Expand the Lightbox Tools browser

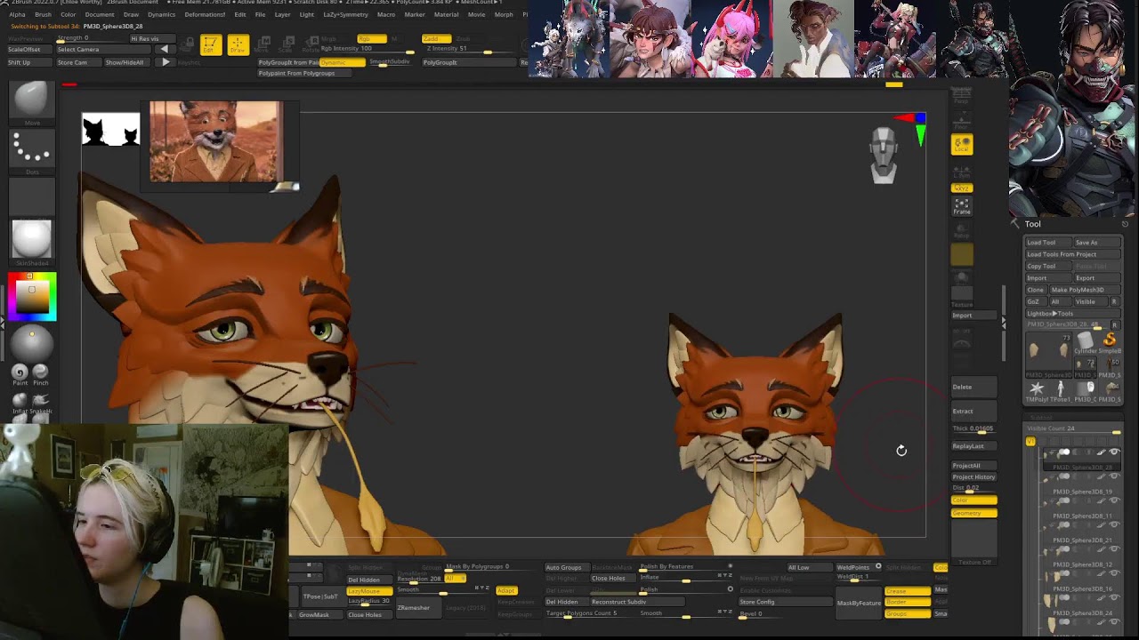pos(1051,314)
